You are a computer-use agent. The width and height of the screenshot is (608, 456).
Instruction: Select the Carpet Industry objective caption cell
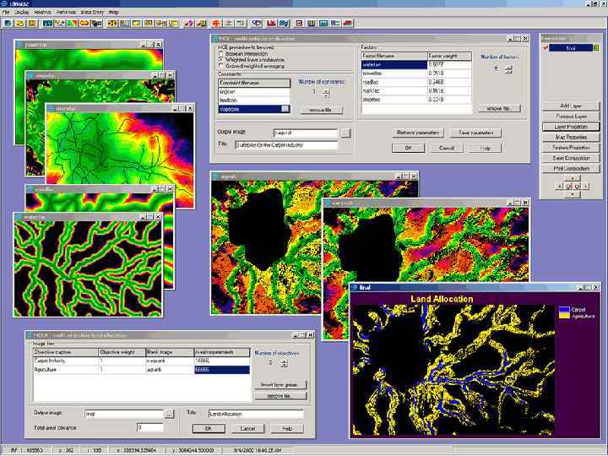[x=66, y=361]
